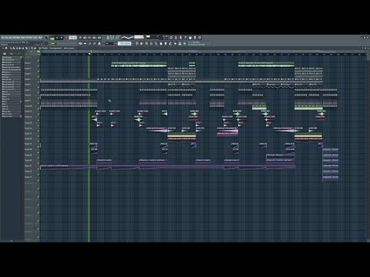Select the Paint brush tool in playlist
The height and width of the screenshot is (277, 370).
[x=14, y=48]
